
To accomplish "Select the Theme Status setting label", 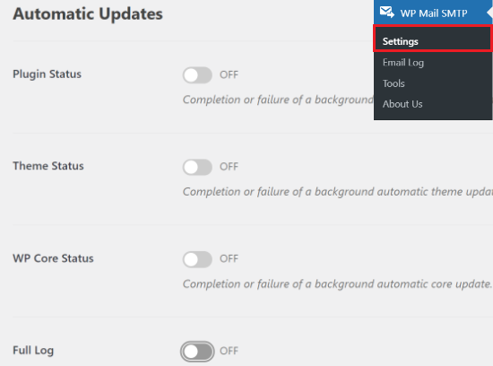I will point(48,166).
